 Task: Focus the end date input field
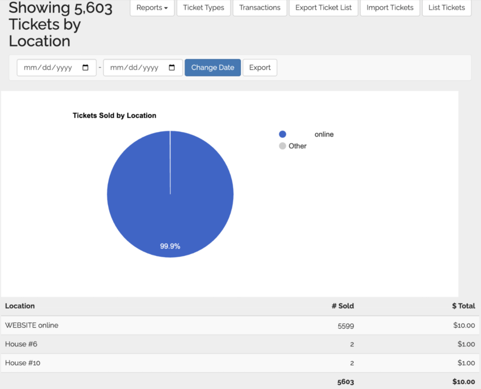pyautogui.click(x=134, y=68)
